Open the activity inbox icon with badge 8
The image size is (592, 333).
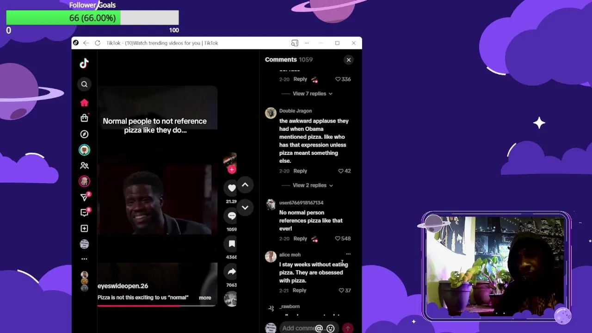[x=85, y=213]
